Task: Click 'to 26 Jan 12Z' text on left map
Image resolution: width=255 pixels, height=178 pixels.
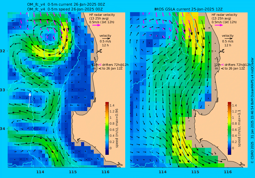Action: (112, 68)
